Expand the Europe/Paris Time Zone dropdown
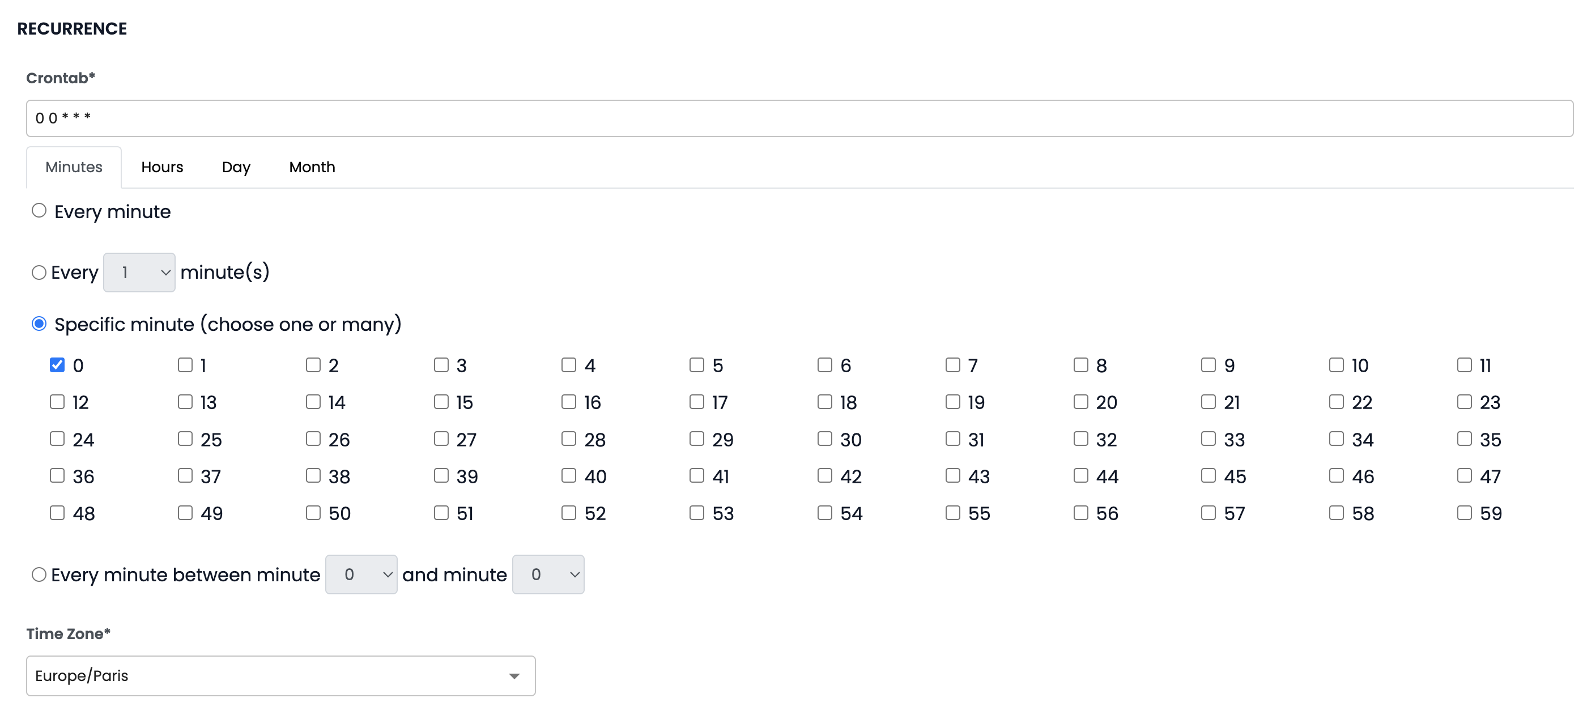The image size is (1583, 715). pos(280,675)
